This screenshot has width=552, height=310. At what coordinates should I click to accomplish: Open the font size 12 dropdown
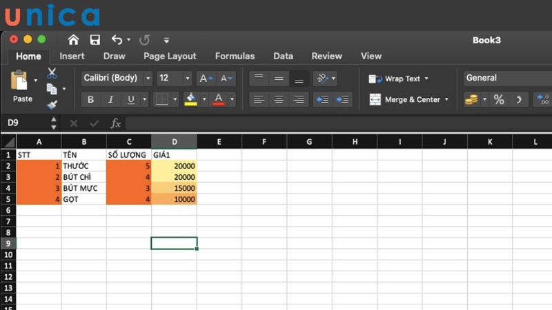coord(186,79)
